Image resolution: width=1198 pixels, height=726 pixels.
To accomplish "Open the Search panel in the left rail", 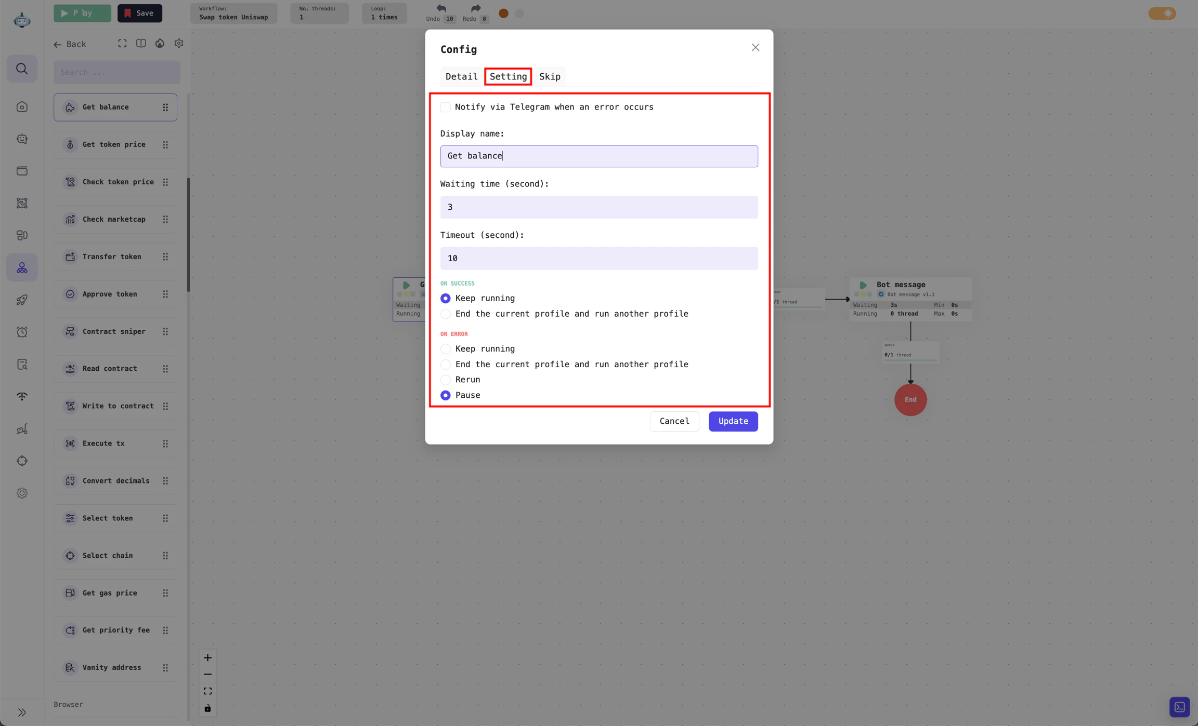I will (x=22, y=68).
